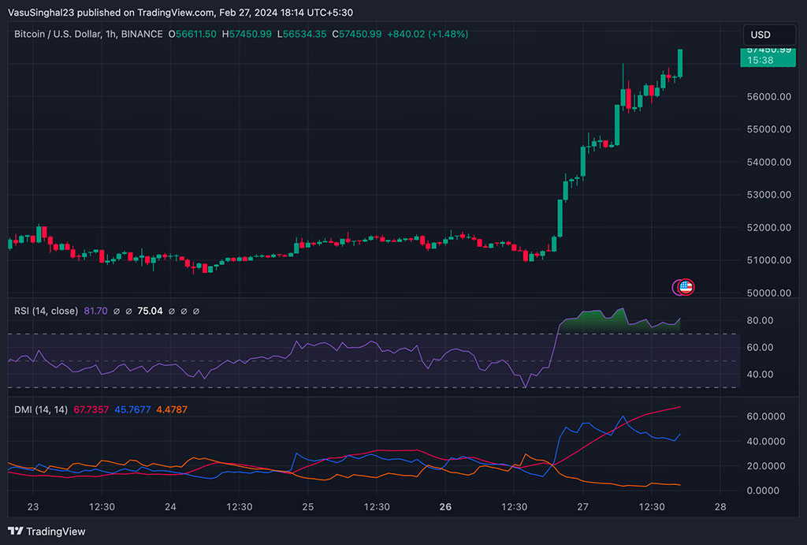Click the close price C57450.99
Viewport: 807px width, 545px height.
(x=357, y=34)
